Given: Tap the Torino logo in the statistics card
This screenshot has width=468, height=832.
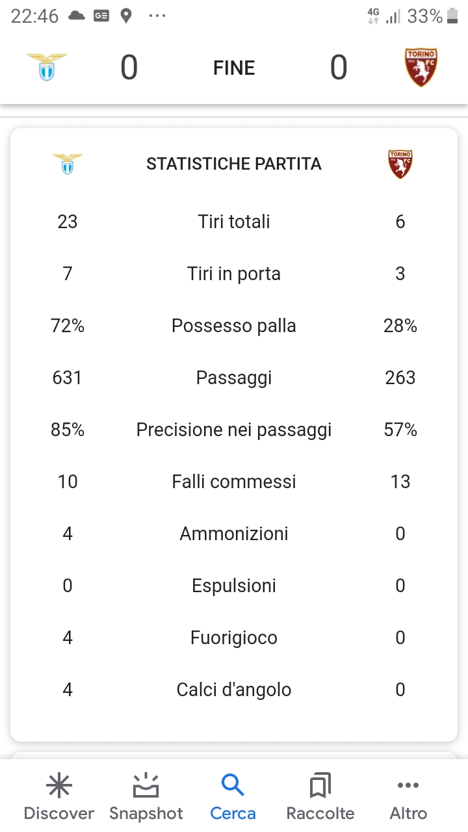Looking at the screenshot, I should (400, 164).
